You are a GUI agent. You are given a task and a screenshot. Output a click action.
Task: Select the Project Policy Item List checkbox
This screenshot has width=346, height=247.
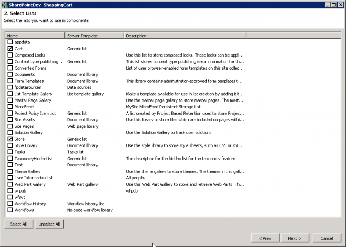[10, 113]
